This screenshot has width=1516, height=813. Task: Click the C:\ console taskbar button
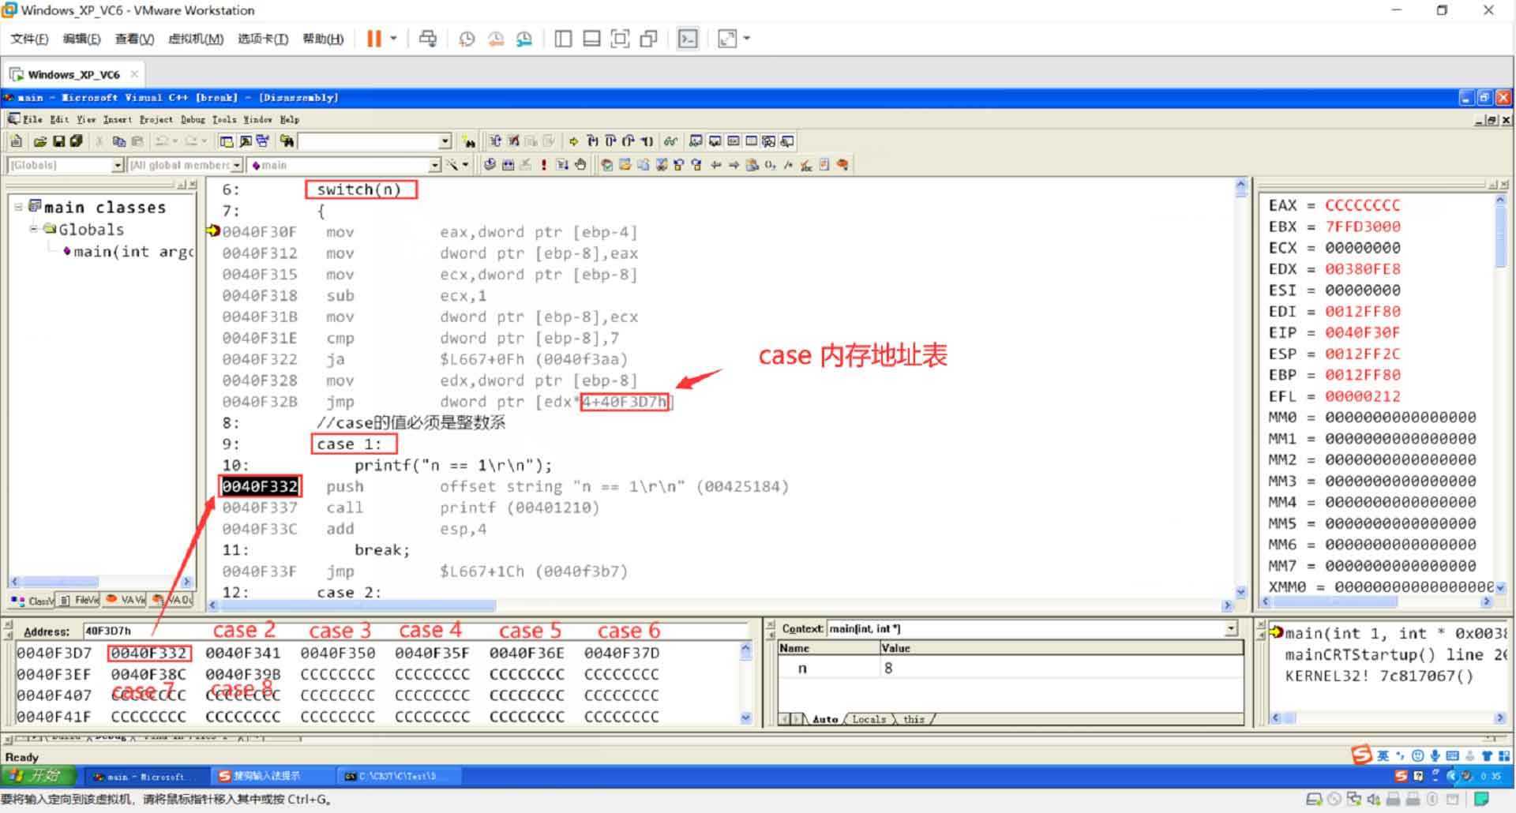(399, 776)
